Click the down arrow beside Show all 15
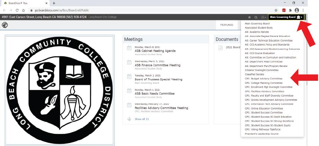The height and width of the screenshot is (146, 319). 129,119
